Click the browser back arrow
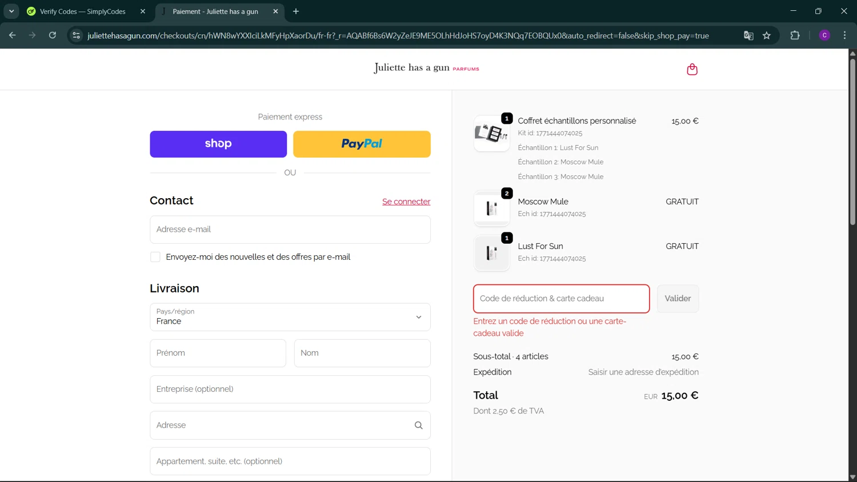857x482 pixels. tap(12, 35)
